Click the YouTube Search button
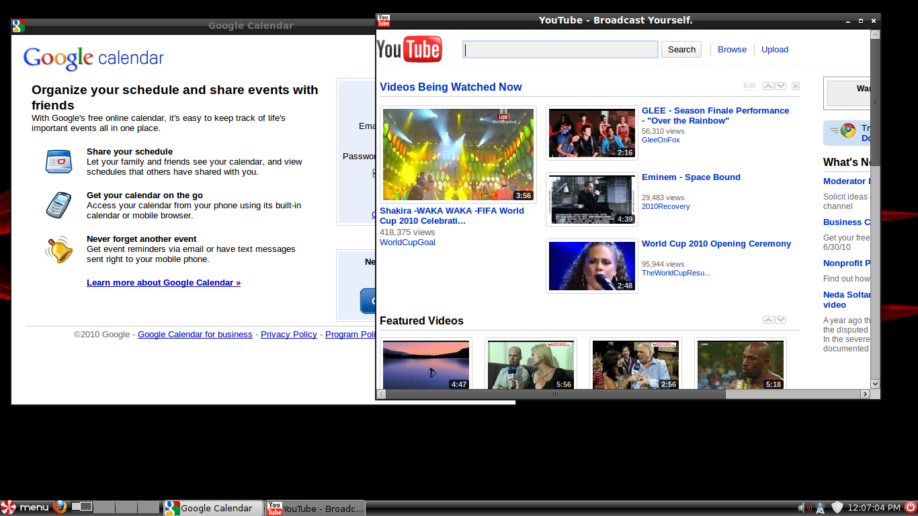918x516 pixels. (x=681, y=49)
